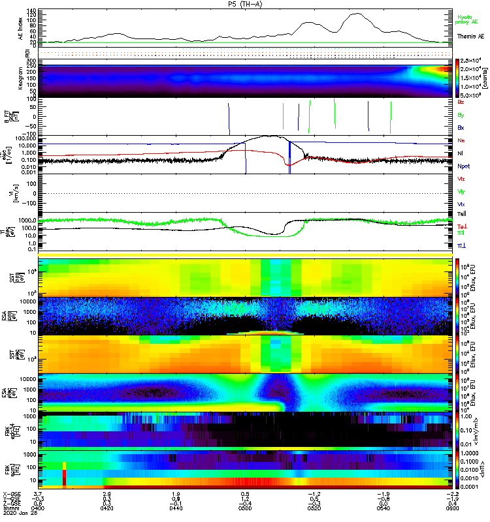Select the red "Bz" legend label
The image size is (490, 522).
pyautogui.click(x=461, y=102)
